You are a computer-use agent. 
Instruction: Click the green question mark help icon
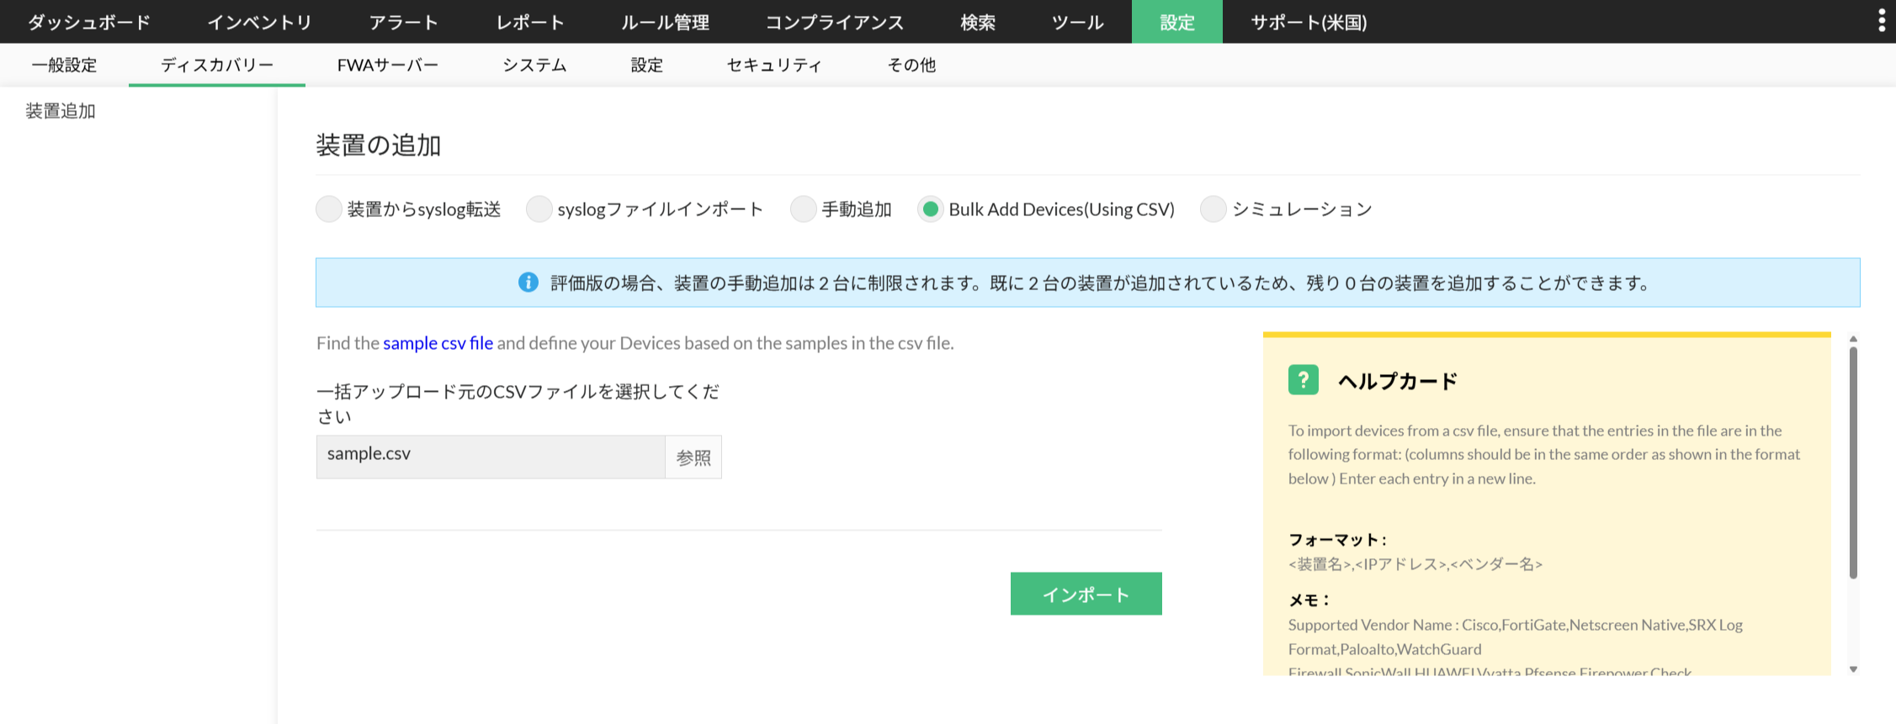(x=1303, y=380)
